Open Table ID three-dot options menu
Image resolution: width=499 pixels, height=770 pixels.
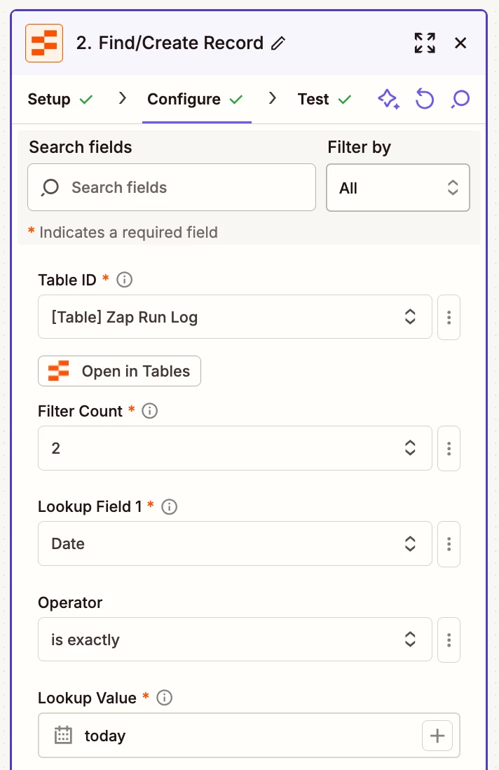(x=449, y=317)
